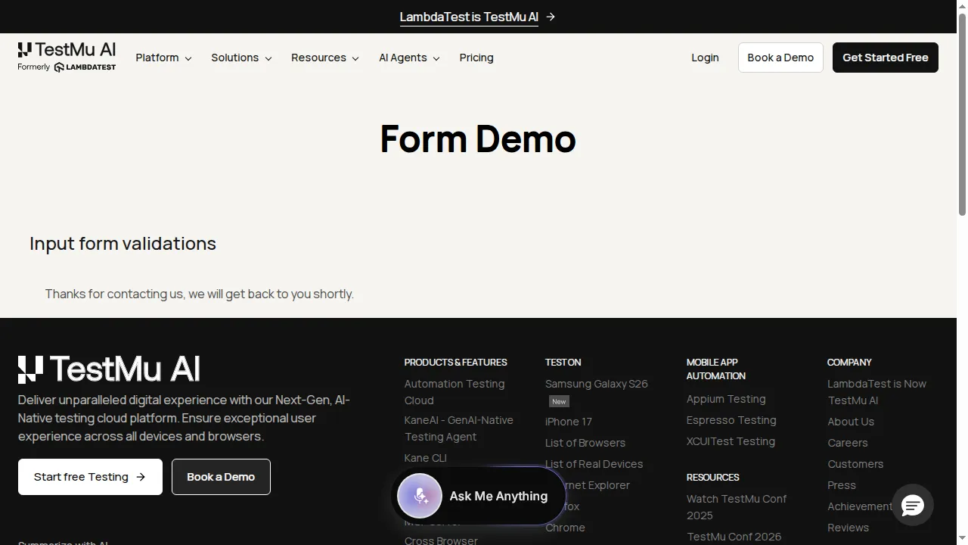Screen dimensions: 968x545
Task: Expand the Solutions dropdown menu
Action: (x=241, y=58)
